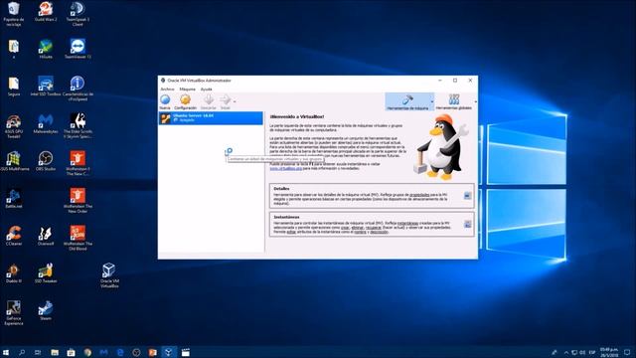Select ASUS GPU Tweak desktop icon
This screenshot has height=358, width=636.
pos(14,126)
